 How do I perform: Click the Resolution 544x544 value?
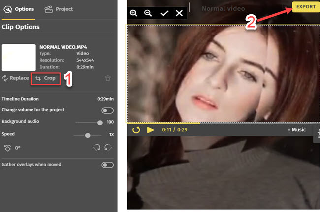click(x=85, y=60)
